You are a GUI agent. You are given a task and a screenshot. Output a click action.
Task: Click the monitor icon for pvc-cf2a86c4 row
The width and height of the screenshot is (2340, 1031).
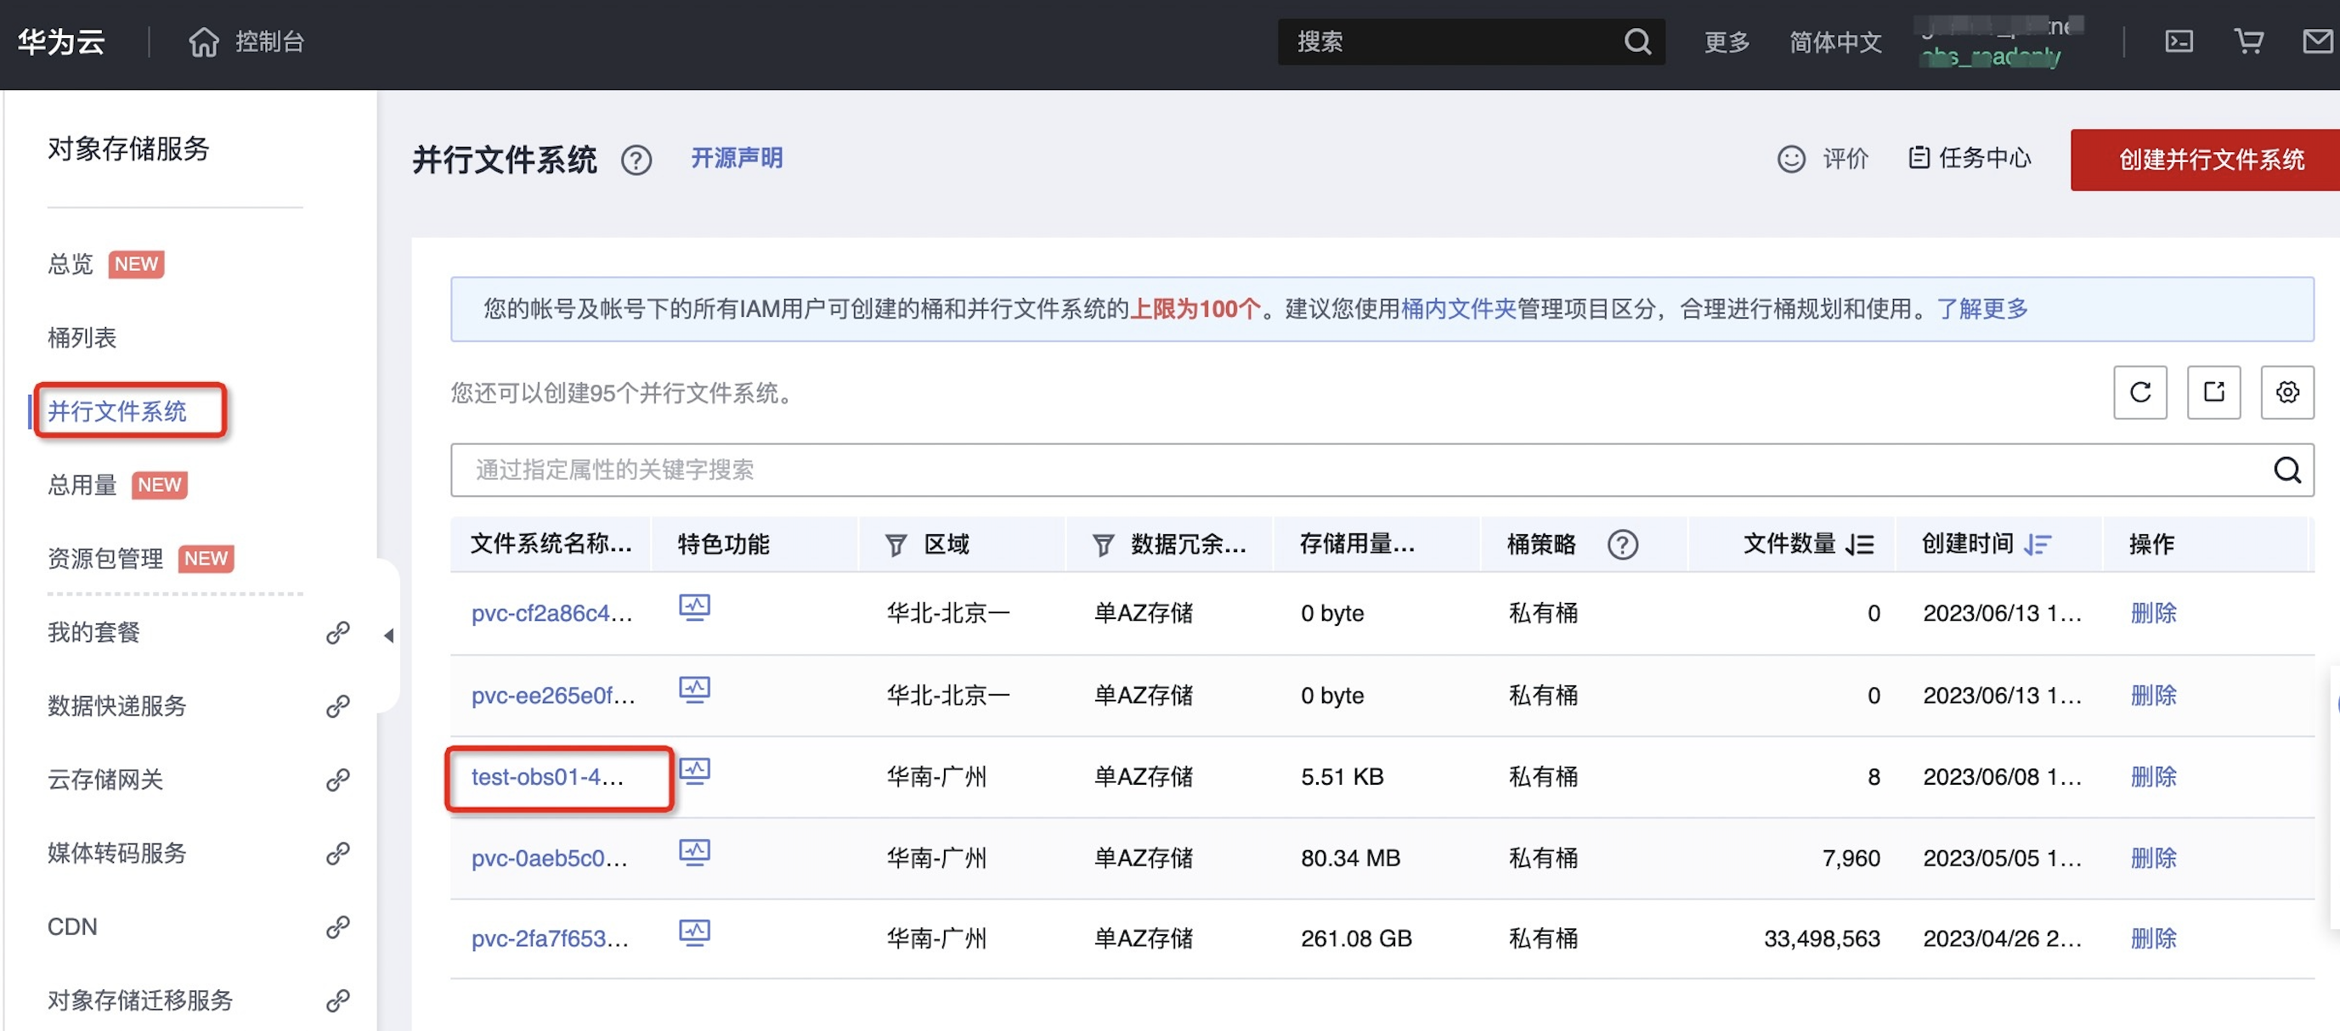(695, 607)
